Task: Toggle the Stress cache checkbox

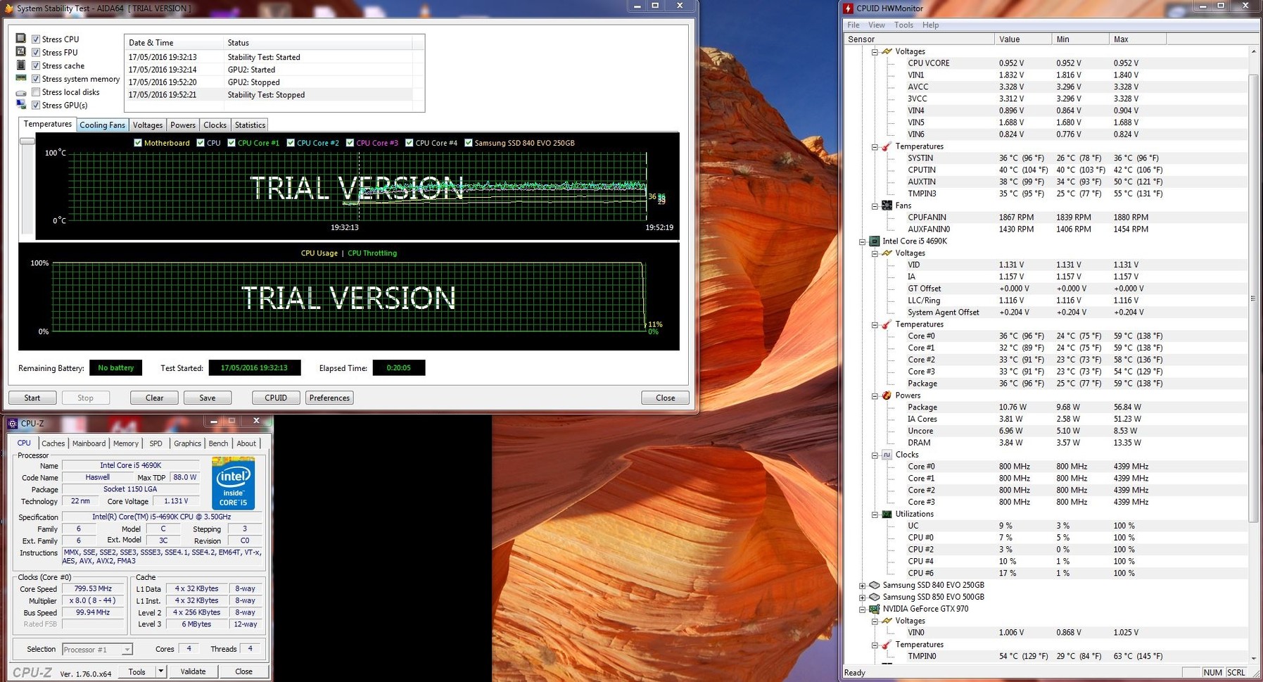Action: tap(36, 66)
